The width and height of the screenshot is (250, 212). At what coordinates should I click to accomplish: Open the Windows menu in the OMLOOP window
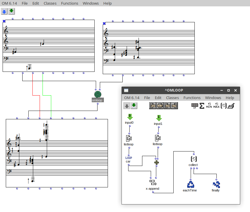(x=213, y=98)
